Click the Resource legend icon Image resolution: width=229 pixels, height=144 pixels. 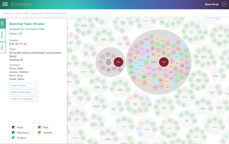coord(14,133)
